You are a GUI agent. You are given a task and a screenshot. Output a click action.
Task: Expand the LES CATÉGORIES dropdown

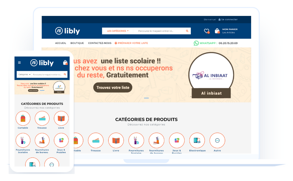point(118,31)
